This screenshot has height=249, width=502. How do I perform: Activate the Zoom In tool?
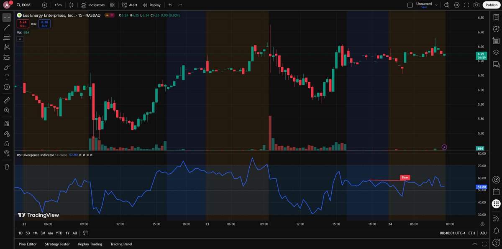coord(7,110)
